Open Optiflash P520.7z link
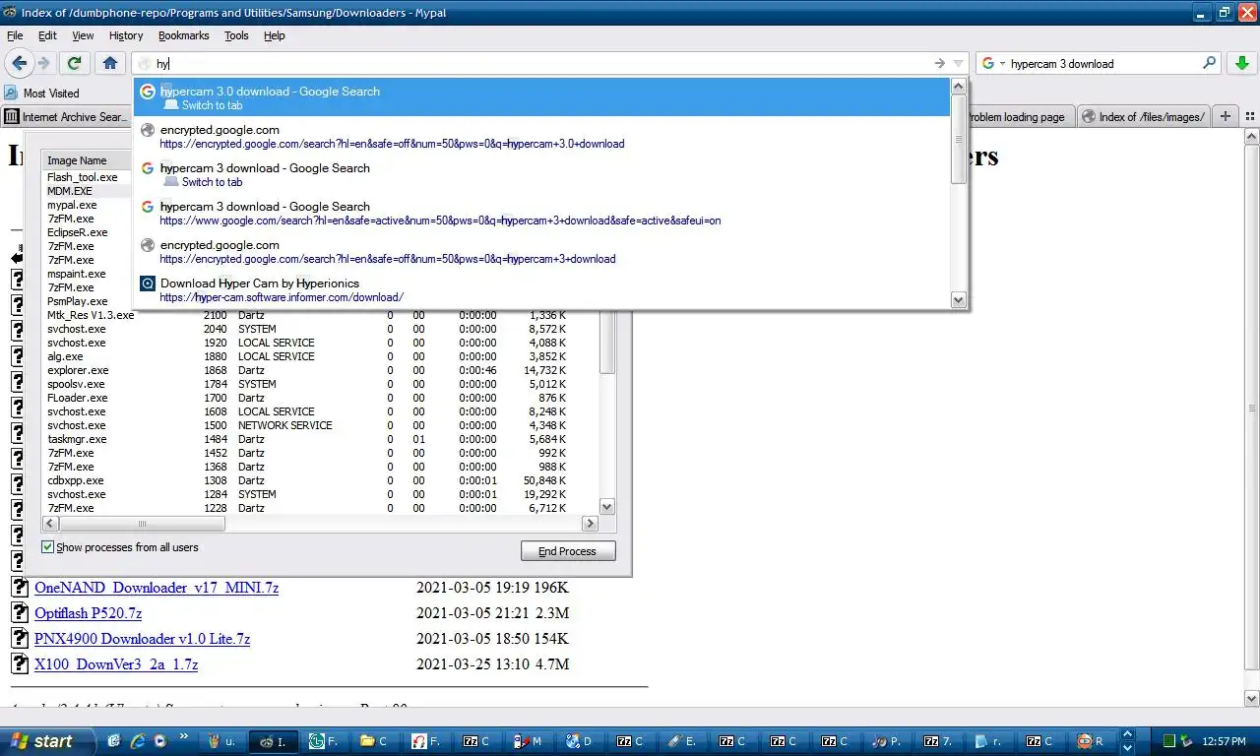The width and height of the screenshot is (1260, 756). 88,613
